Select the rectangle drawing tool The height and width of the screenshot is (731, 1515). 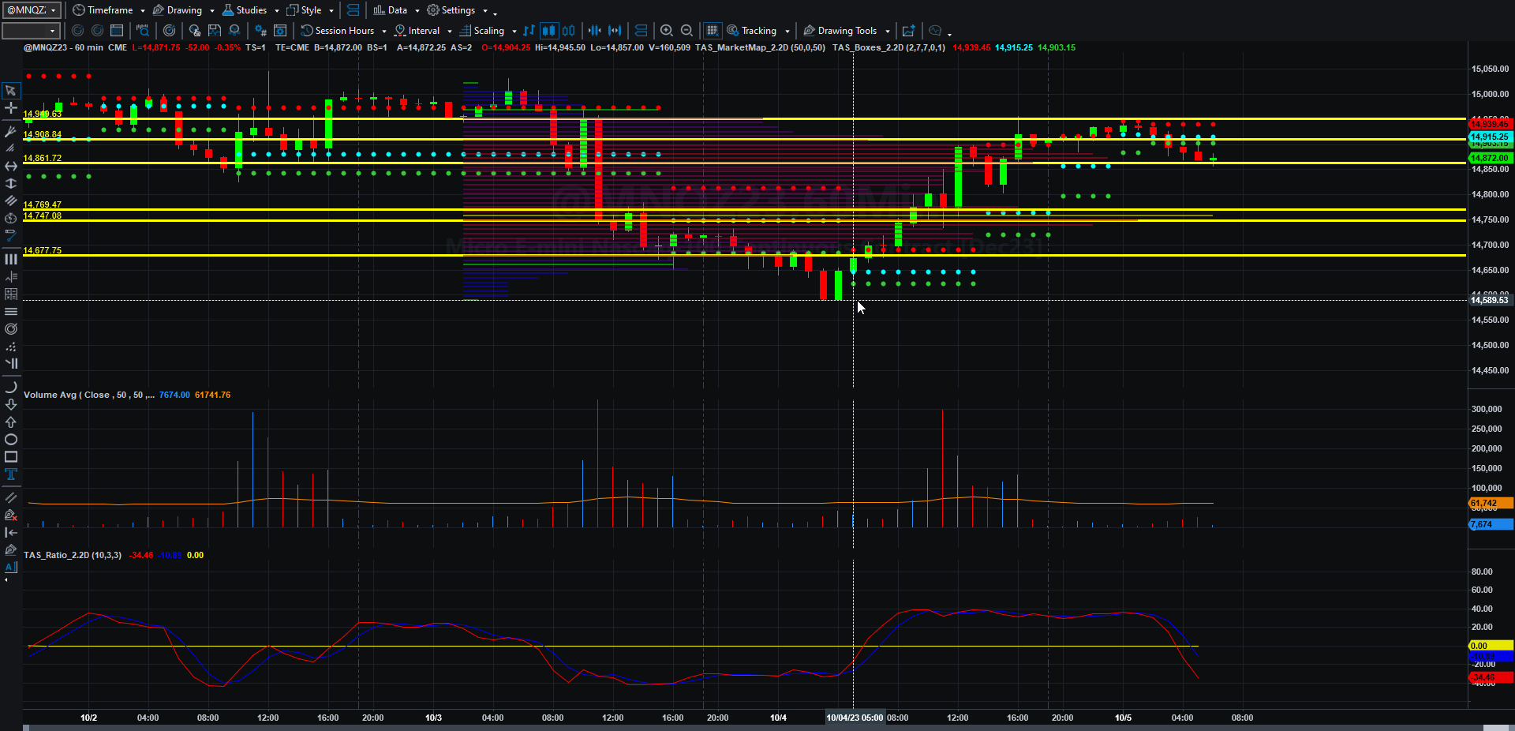(11, 457)
